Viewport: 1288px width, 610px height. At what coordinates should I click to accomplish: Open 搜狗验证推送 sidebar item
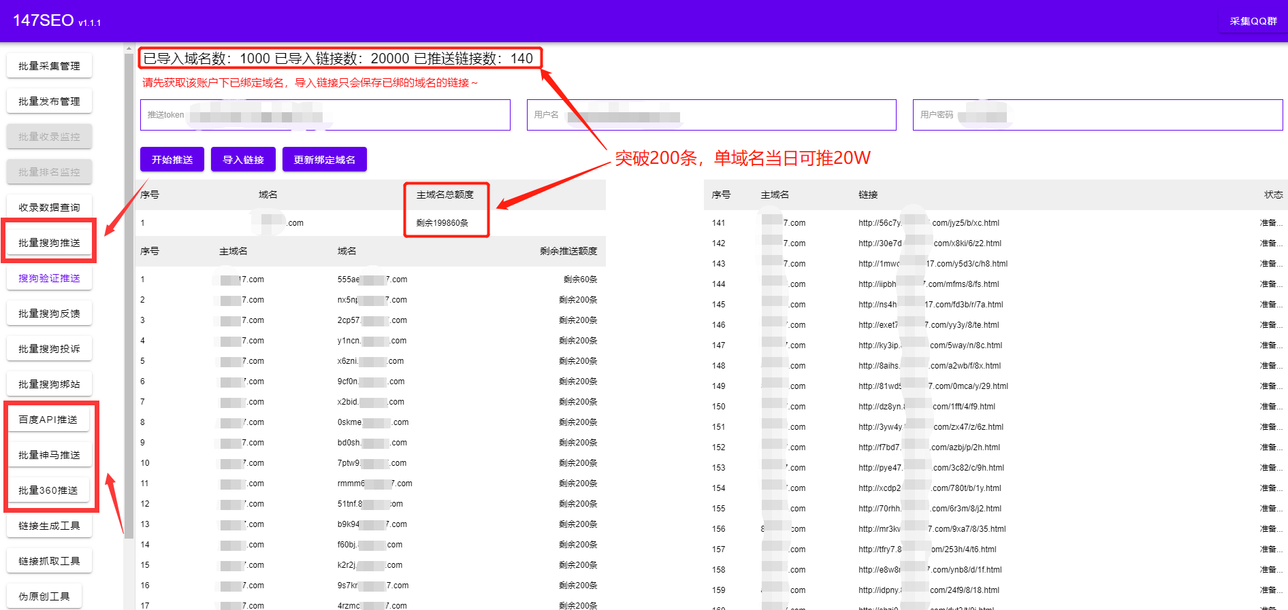point(49,278)
